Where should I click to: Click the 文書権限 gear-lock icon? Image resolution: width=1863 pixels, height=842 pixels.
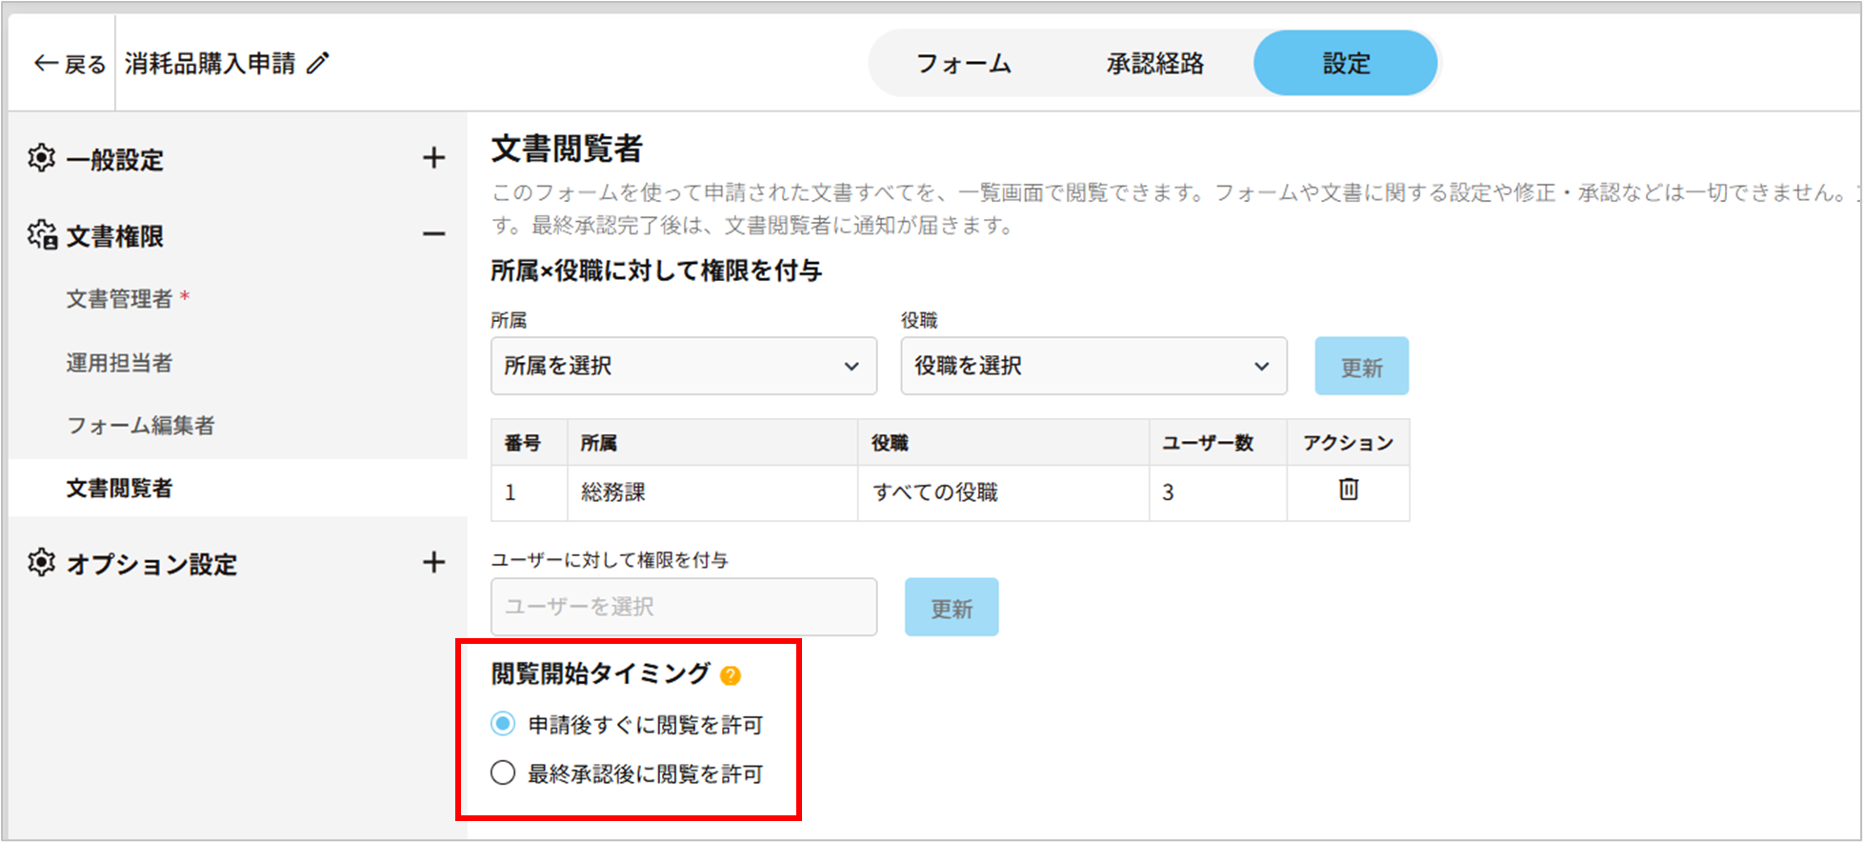pos(42,235)
